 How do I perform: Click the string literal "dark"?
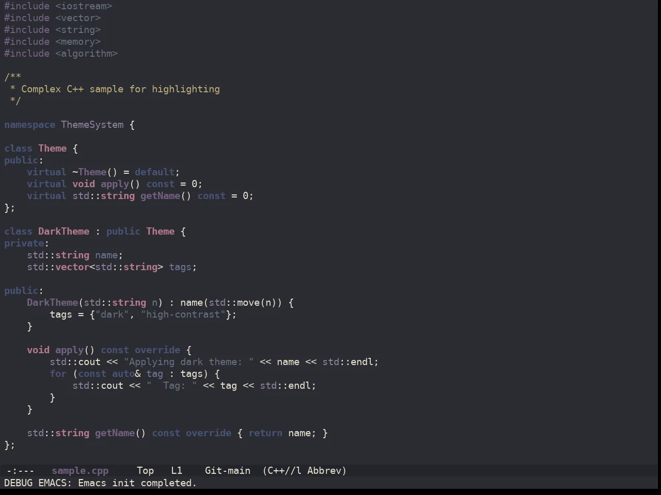coord(112,315)
